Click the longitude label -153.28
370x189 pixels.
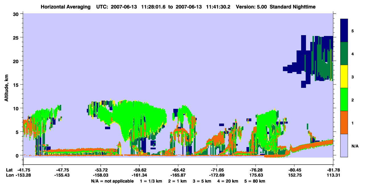(x=23, y=175)
